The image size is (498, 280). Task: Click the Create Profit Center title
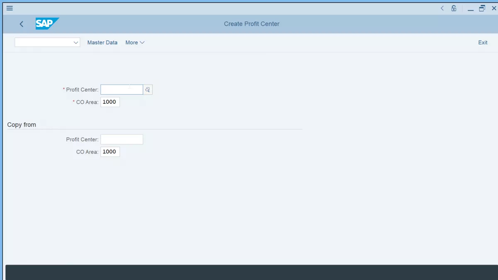click(x=251, y=24)
